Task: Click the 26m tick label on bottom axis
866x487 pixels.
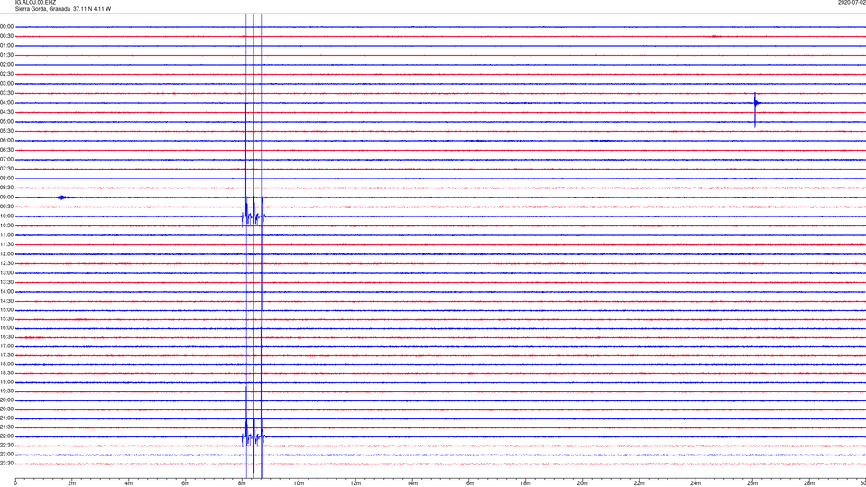Action: pyautogui.click(x=752, y=483)
